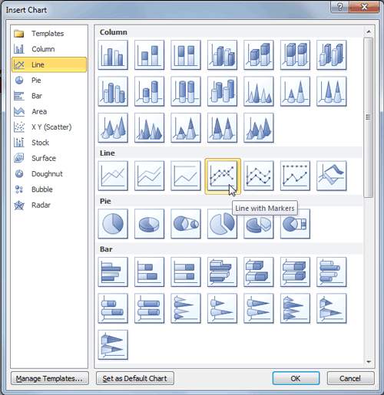Pick the 3-D Pyramid column chart

coord(259,128)
